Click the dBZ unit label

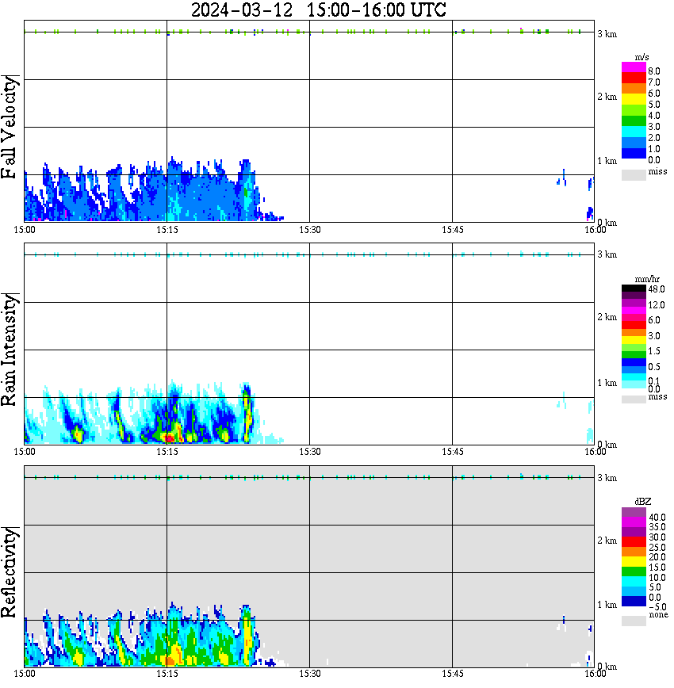pyautogui.click(x=643, y=501)
